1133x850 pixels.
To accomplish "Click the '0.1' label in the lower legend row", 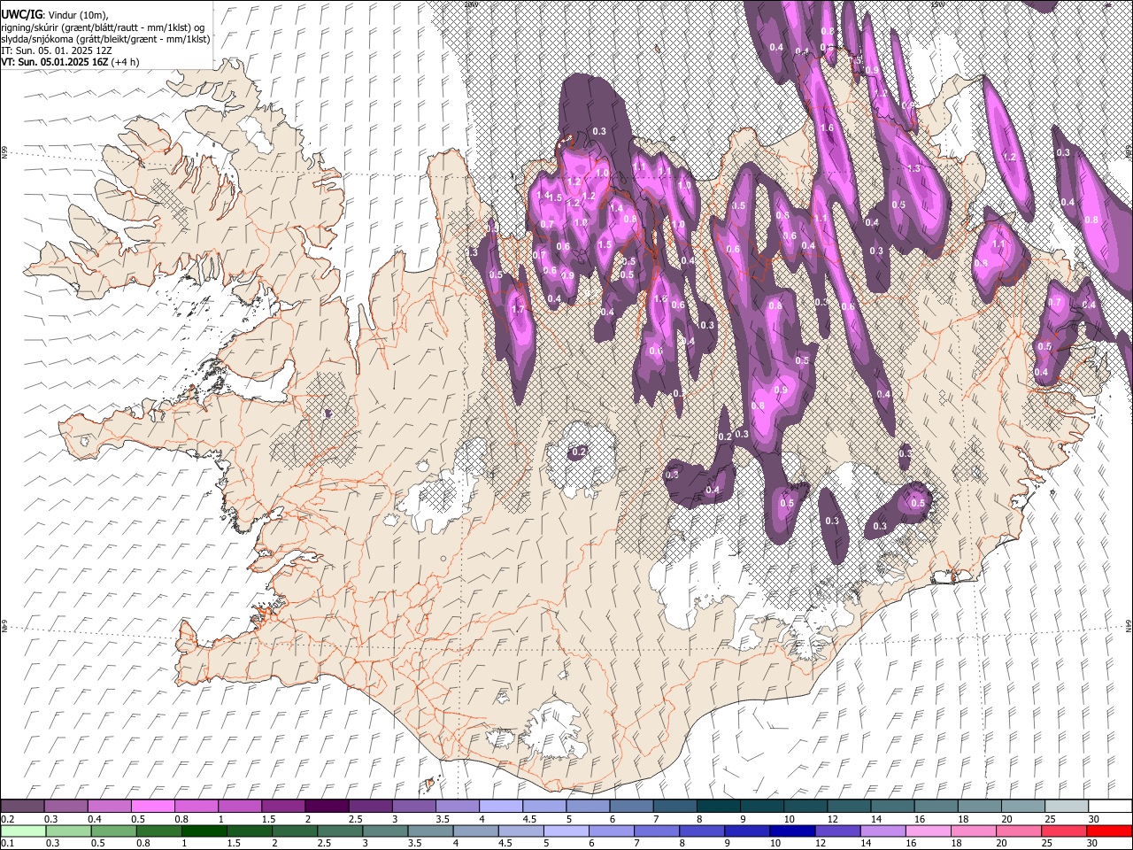I will 6,843.
